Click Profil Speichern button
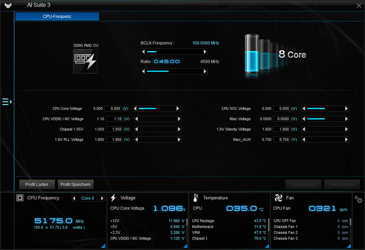 click(x=76, y=184)
